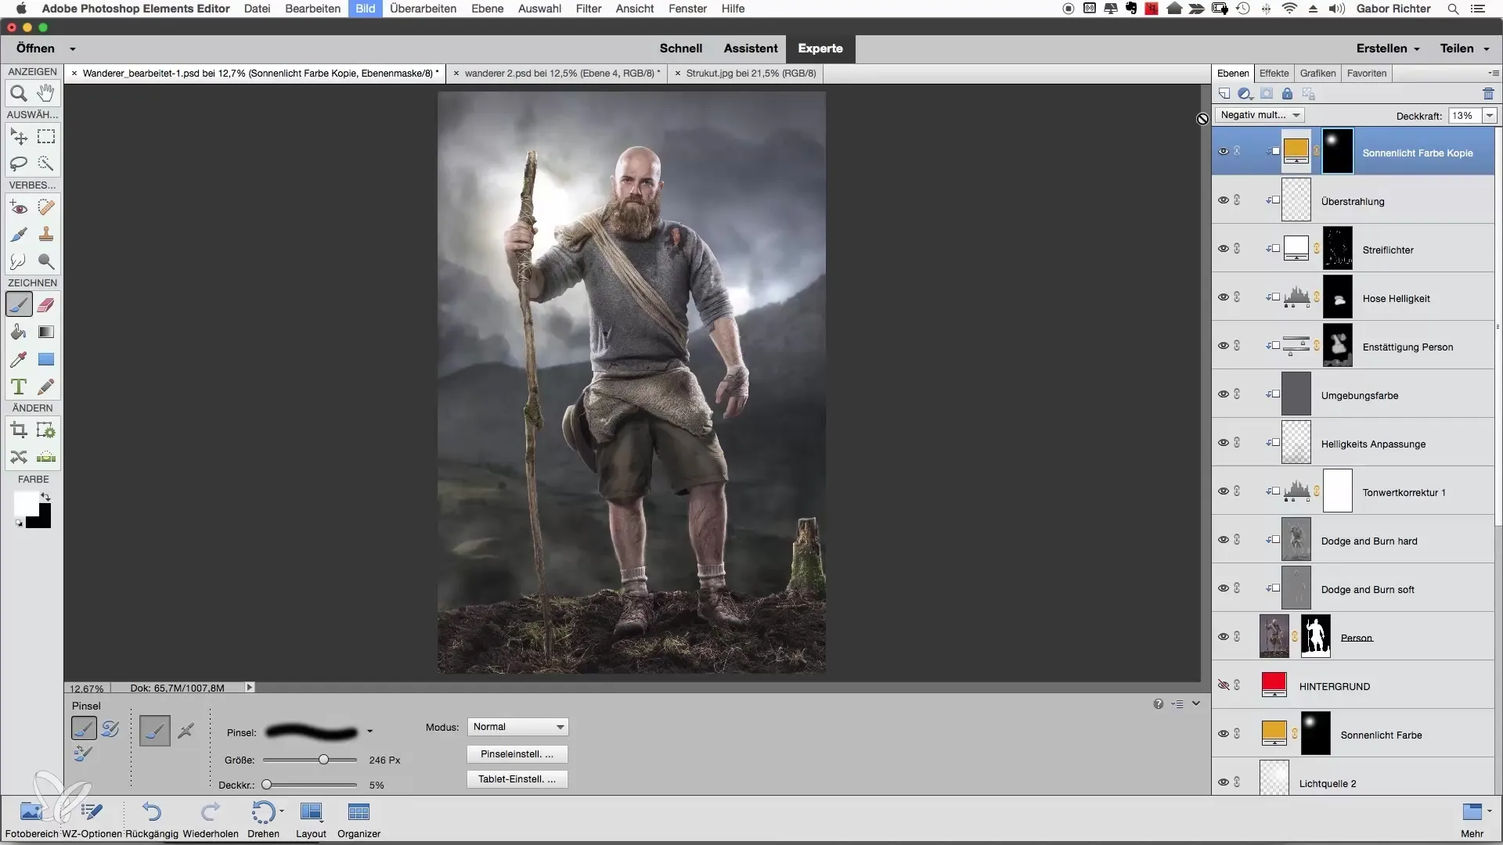Switch to the Schnell editing mode
1503x845 pixels.
(680, 49)
